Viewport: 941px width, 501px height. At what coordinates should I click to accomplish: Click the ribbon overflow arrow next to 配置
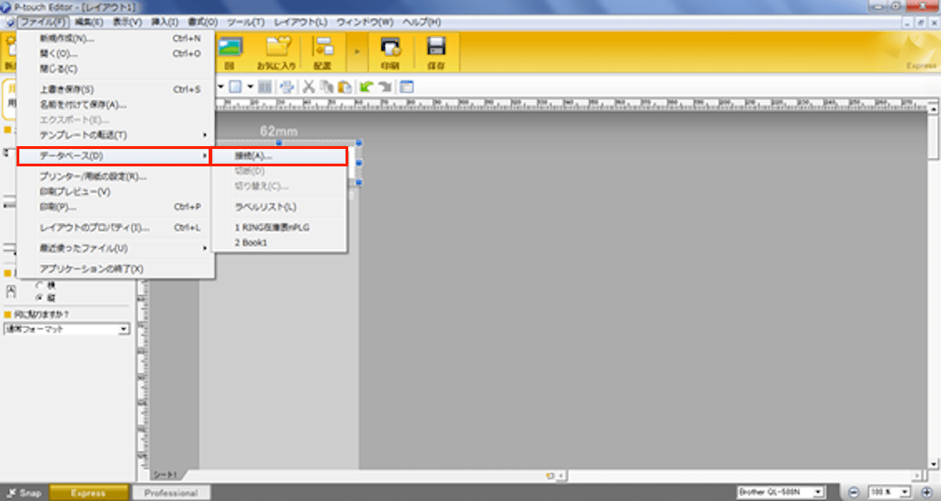tap(357, 52)
